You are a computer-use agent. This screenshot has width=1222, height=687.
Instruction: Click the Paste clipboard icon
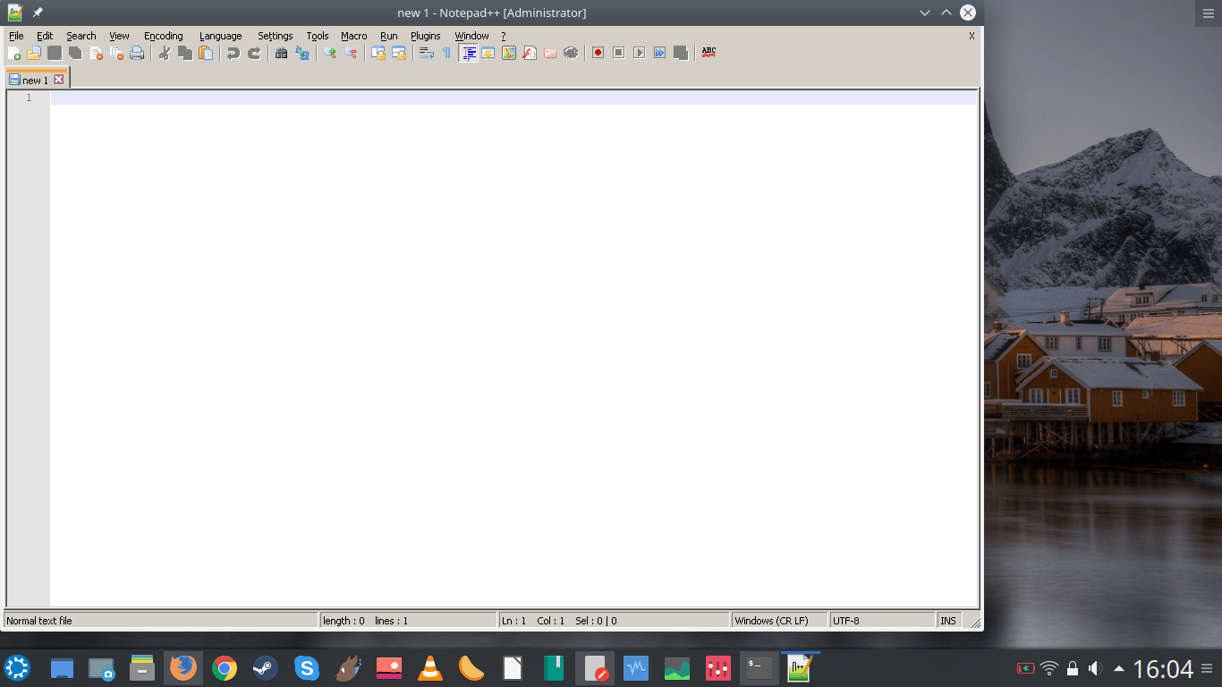click(206, 53)
